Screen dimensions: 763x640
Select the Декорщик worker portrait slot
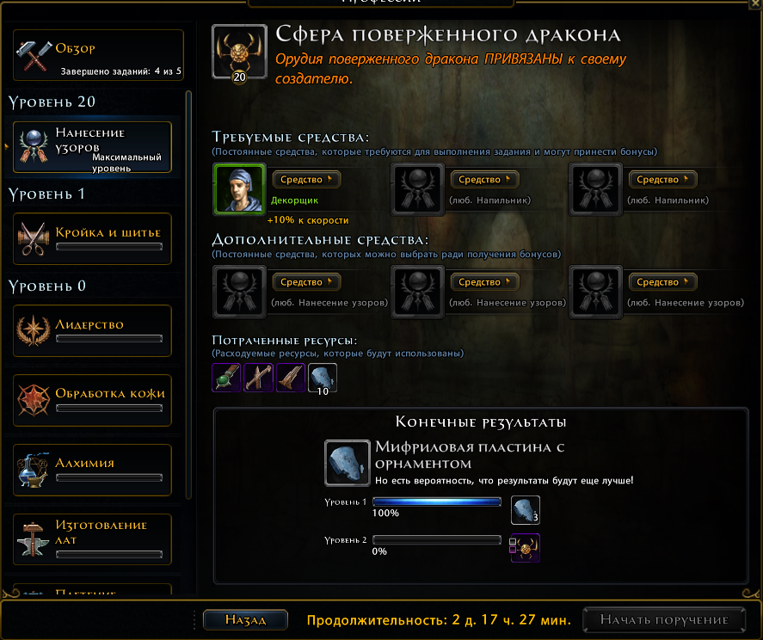point(239,189)
